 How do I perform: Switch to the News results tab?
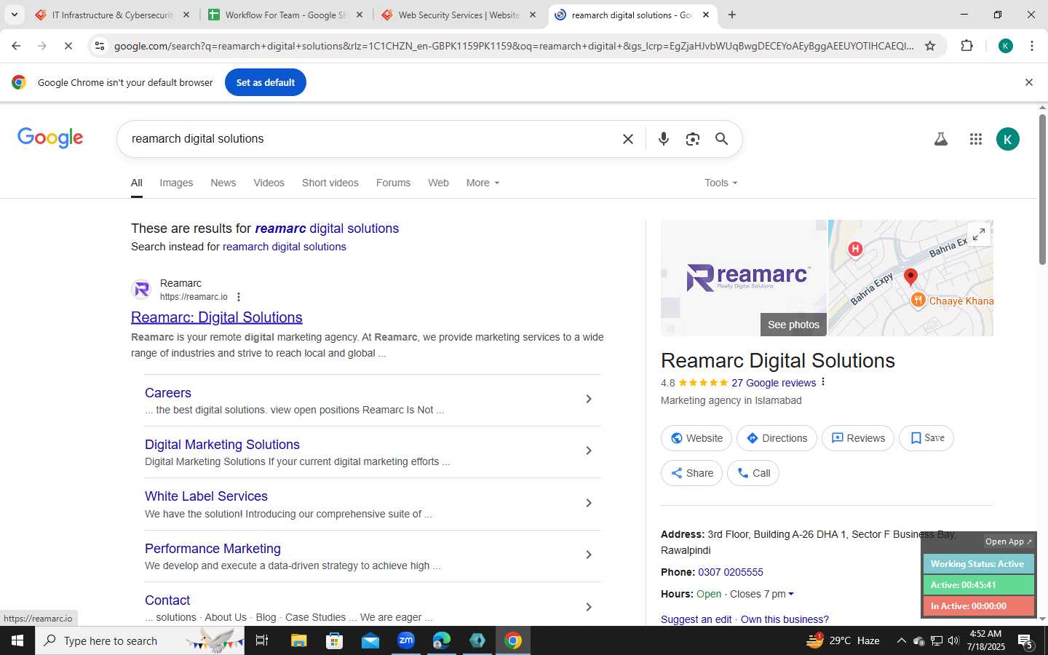click(223, 183)
